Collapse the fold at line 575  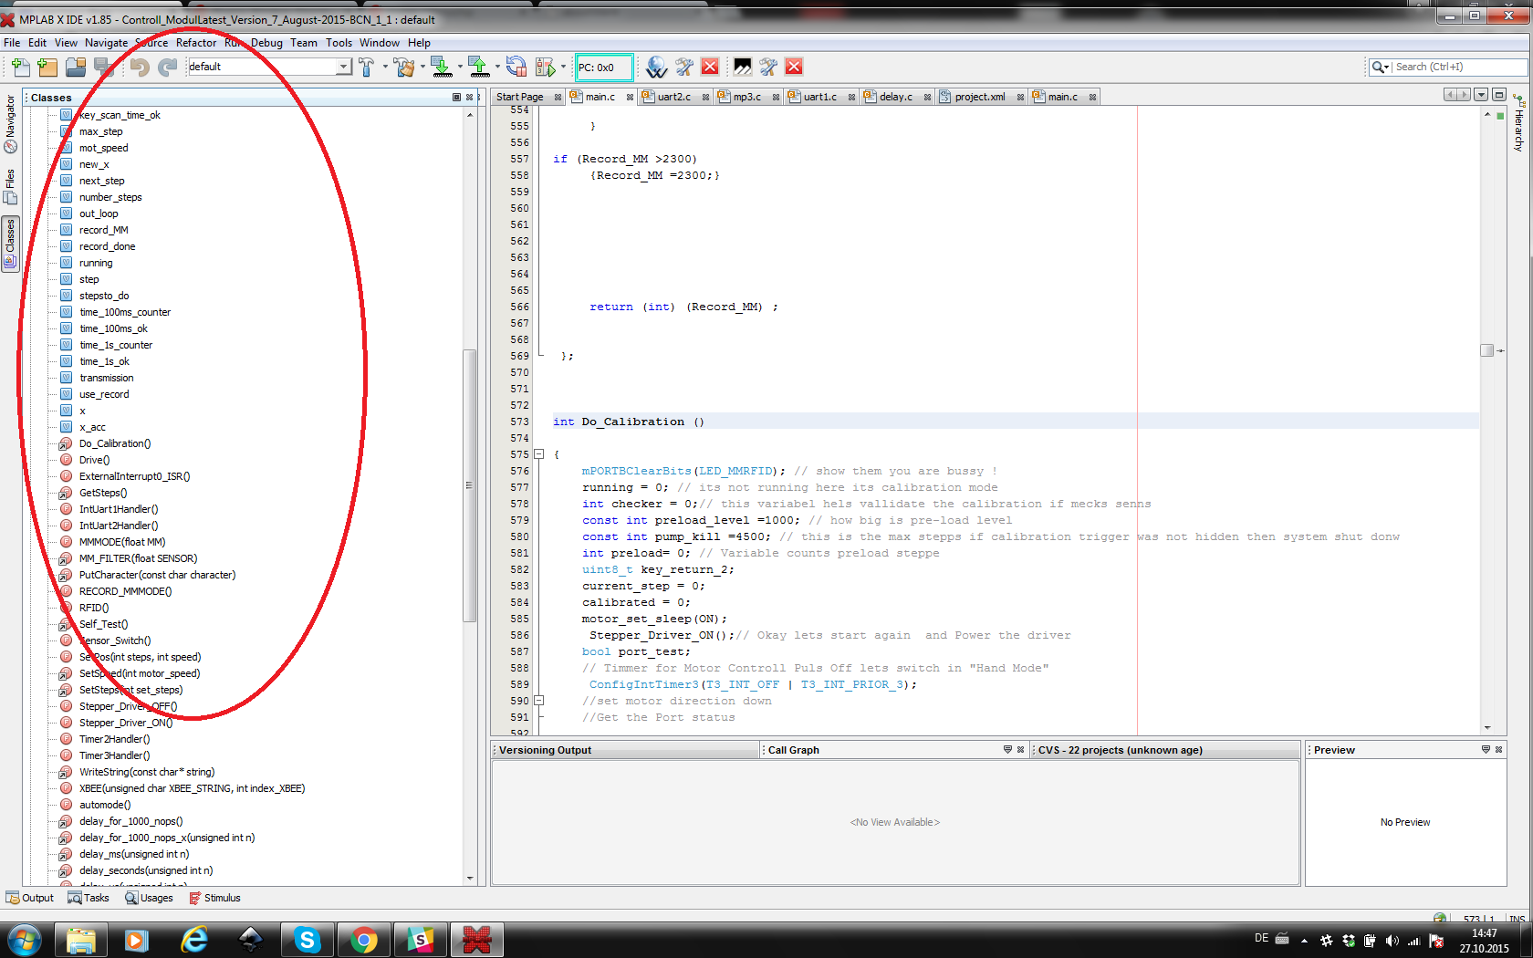pos(539,454)
